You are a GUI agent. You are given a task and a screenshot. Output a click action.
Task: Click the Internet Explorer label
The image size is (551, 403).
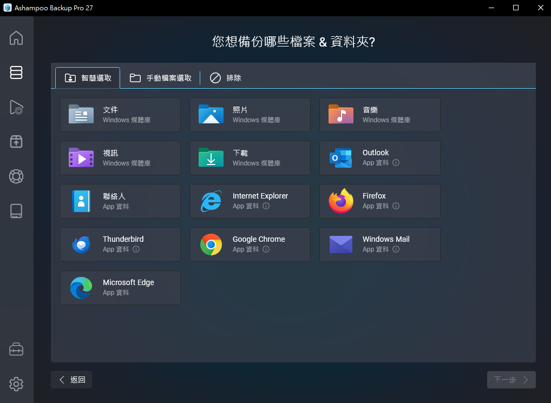(x=260, y=196)
